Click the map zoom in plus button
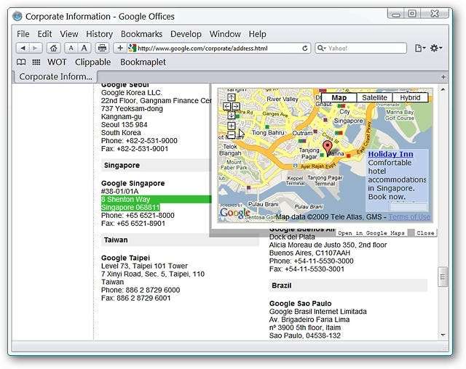The height and width of the screenshot is (369, 466). point(232,126)
